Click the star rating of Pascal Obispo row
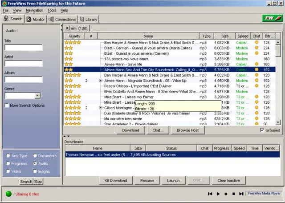This screenshot has height=203, width=285. (73, 86)
